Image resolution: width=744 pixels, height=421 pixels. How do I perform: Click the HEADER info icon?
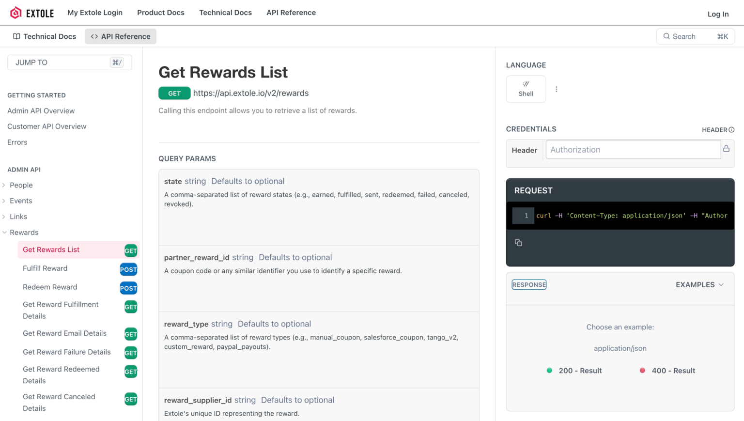[x=731, y=130]
